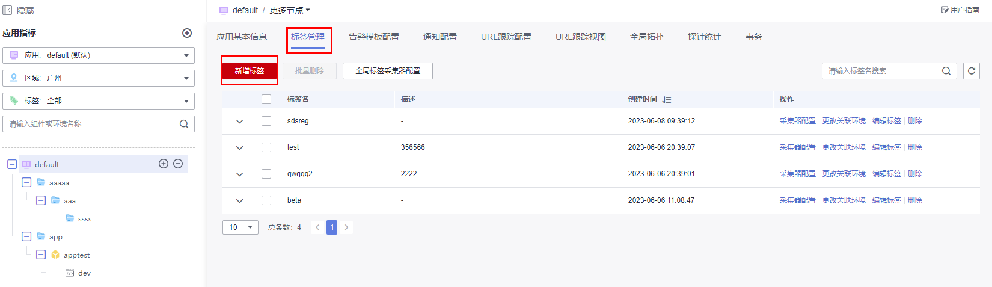Screen dimensions: 992x287
Task: Check the box for tag test
Action: coord(266,147)
